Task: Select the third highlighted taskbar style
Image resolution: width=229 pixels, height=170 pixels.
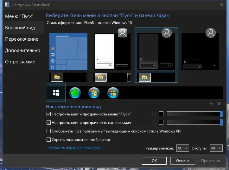Action: tap(156, 77)
